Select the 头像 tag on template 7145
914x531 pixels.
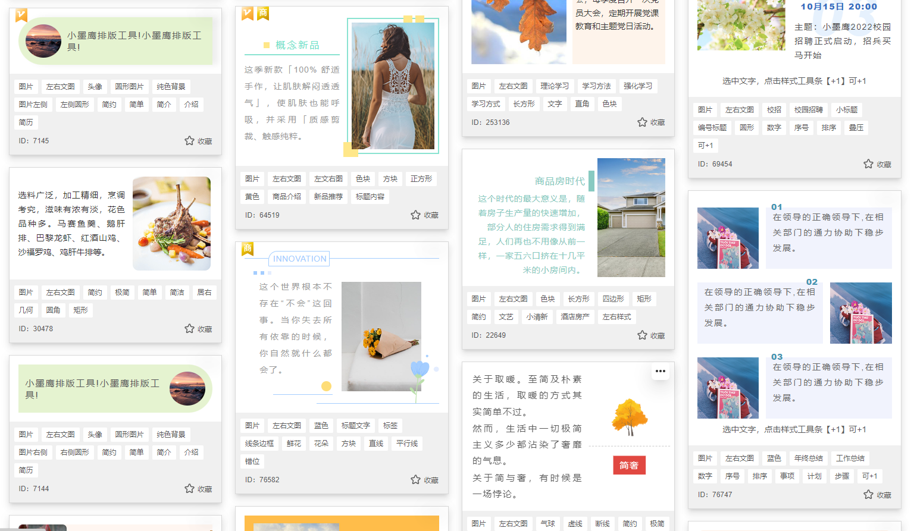pyautogui.click(x=95, y=86)
